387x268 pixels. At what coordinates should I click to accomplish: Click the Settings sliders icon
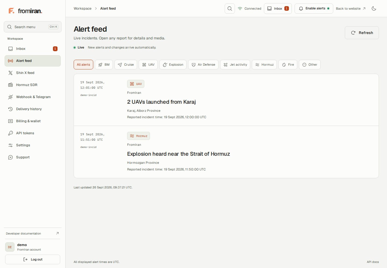[x=10, y=145]
